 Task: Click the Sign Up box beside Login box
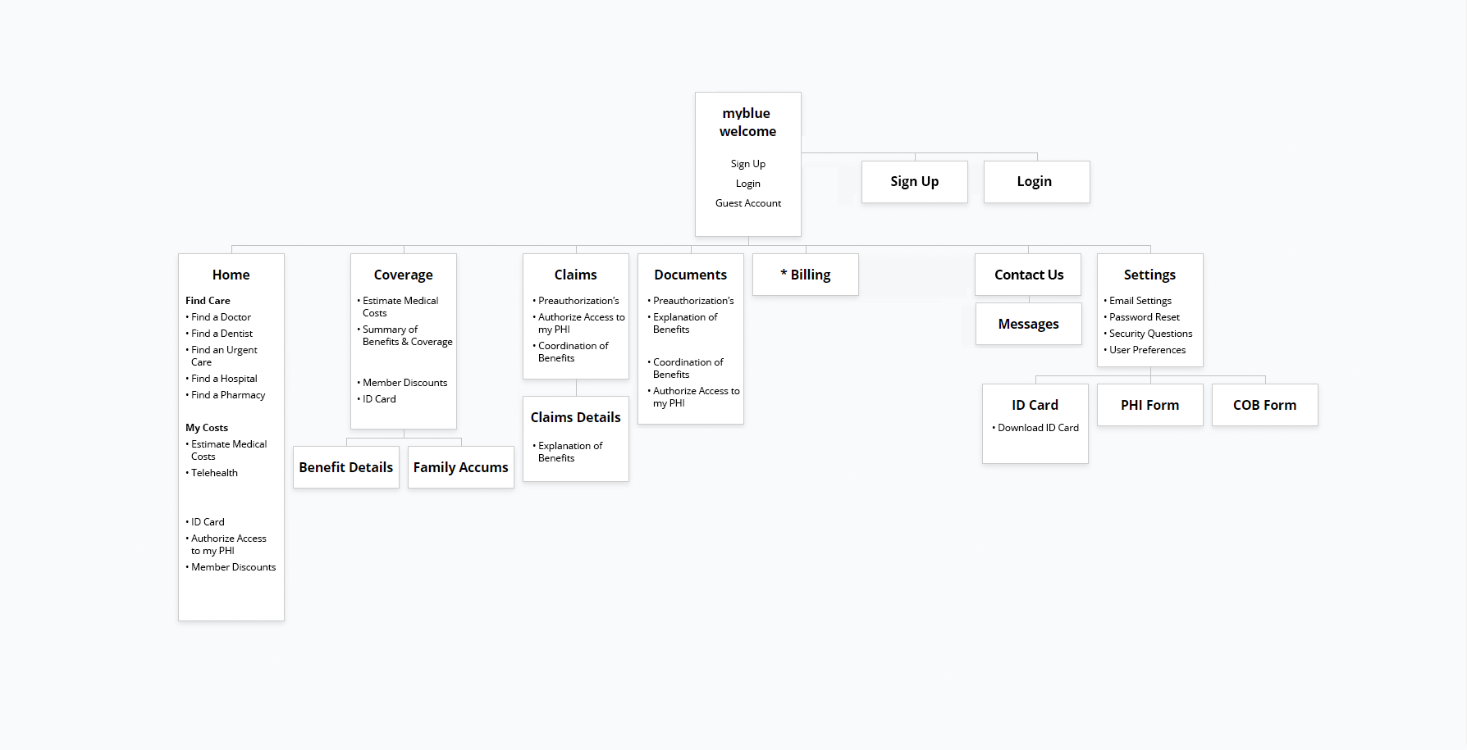[x=914, y=181]
